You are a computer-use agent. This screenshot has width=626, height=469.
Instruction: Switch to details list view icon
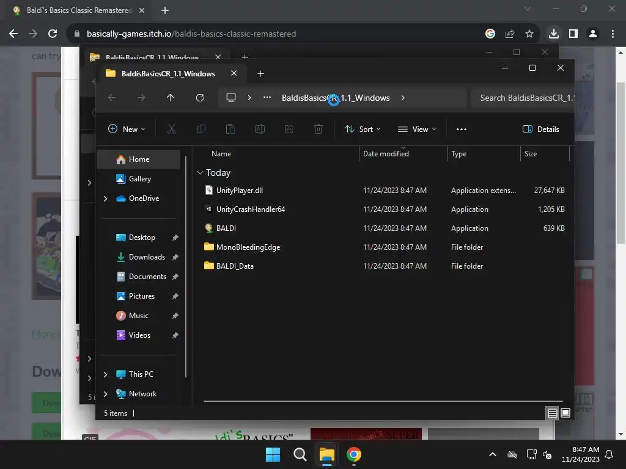(x=552, y=413)
